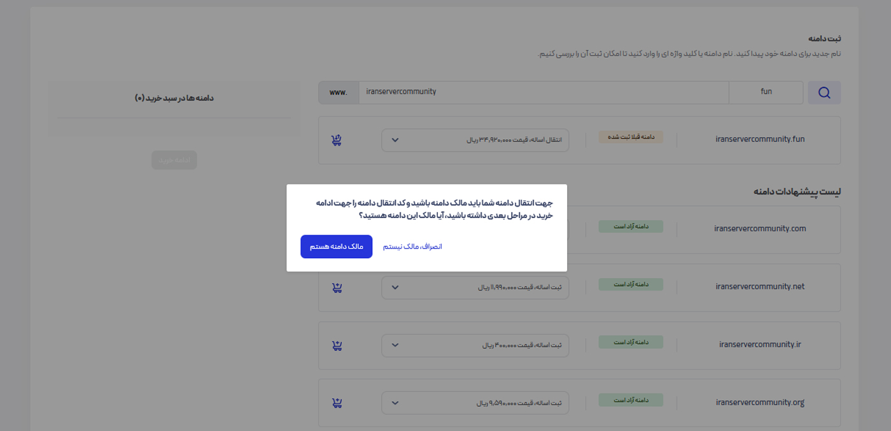Viewport: 891px width, 431px height.
Task: Click "ادامه خرید" button under cart
Action: click(174, 160)
